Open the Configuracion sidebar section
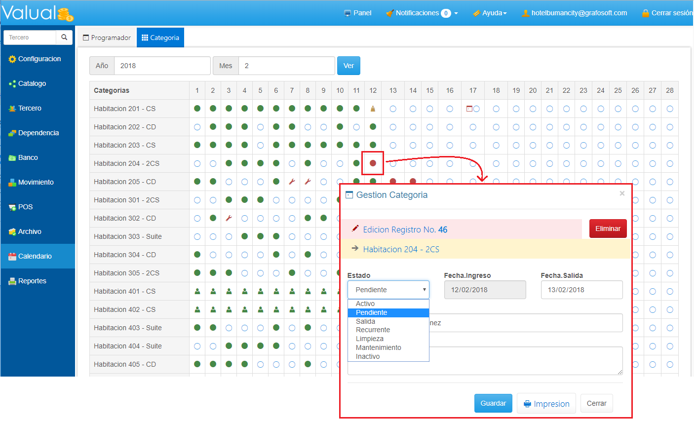 point(35,59)
